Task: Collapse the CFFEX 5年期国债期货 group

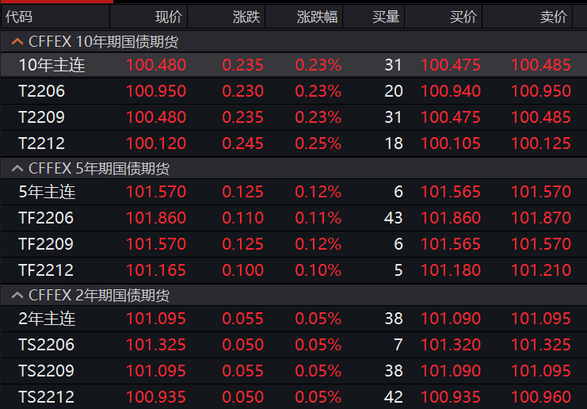Action: [x=17, y=169]
